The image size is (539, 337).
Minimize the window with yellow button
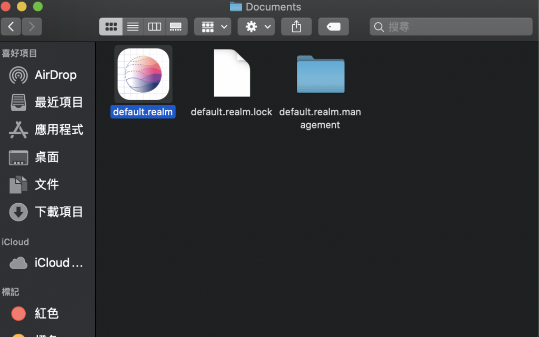(22, 6)
